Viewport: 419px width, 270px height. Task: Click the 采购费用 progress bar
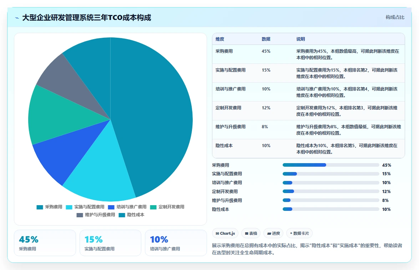[331, 165]
